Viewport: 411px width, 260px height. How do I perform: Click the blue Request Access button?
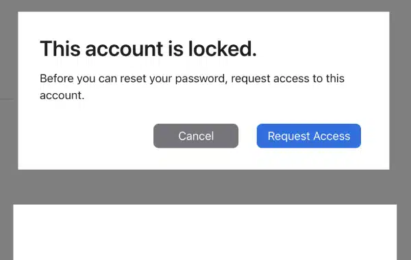point(309,136)
